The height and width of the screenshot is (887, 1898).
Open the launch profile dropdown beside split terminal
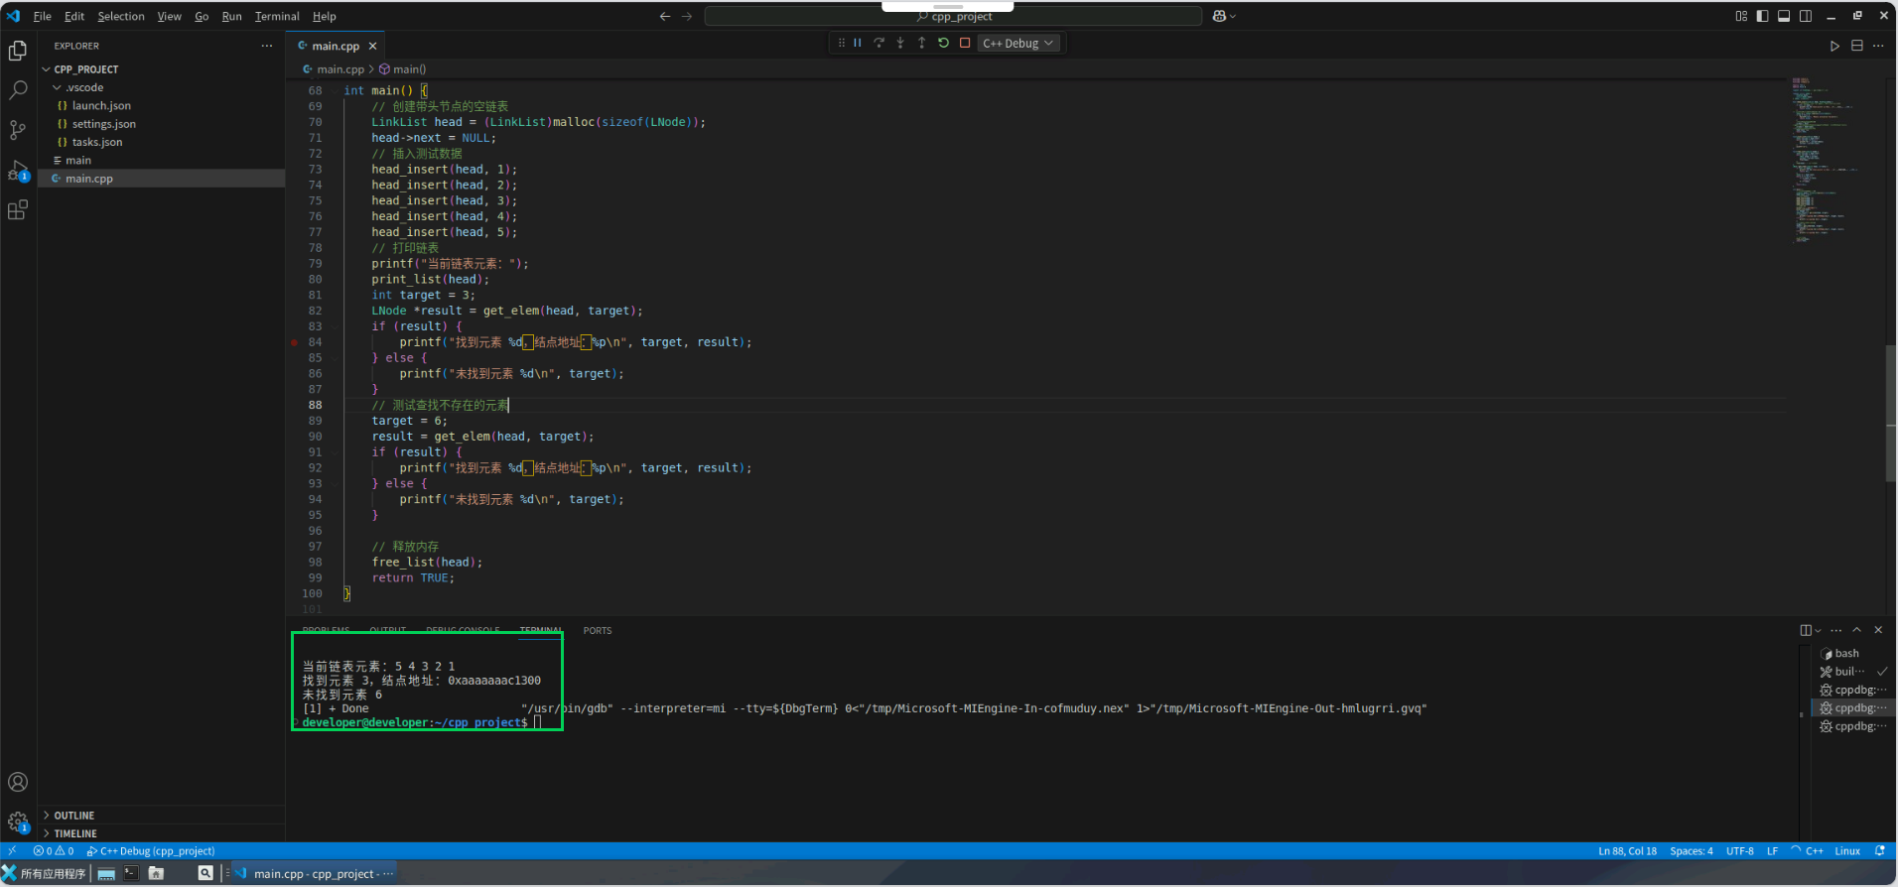click(x=1818, y=630)
